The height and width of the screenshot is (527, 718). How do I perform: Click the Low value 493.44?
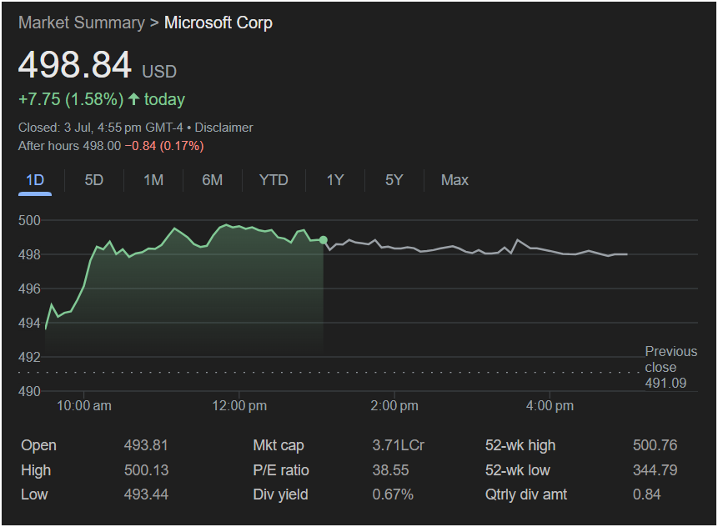pyautogui.click(x=146, y=494)
